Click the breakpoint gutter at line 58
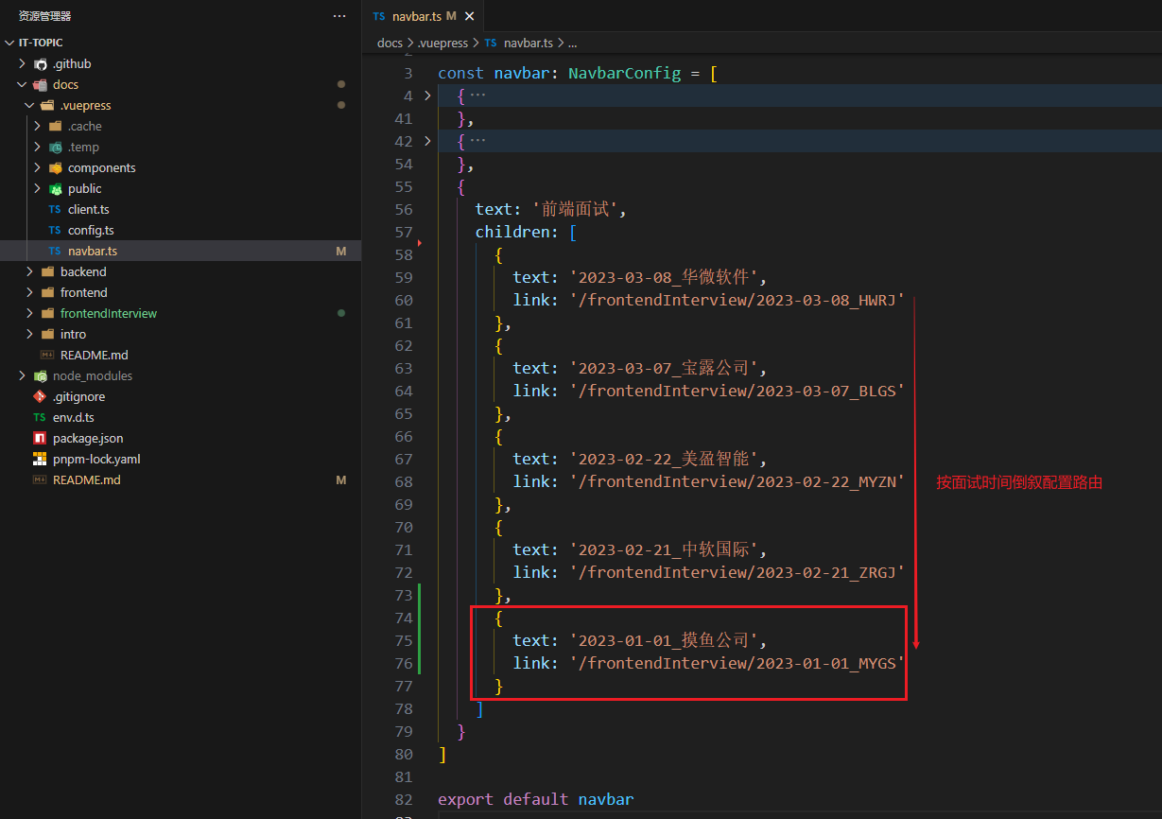This screenshot has height=819, width=1162. tap(419, 244)
